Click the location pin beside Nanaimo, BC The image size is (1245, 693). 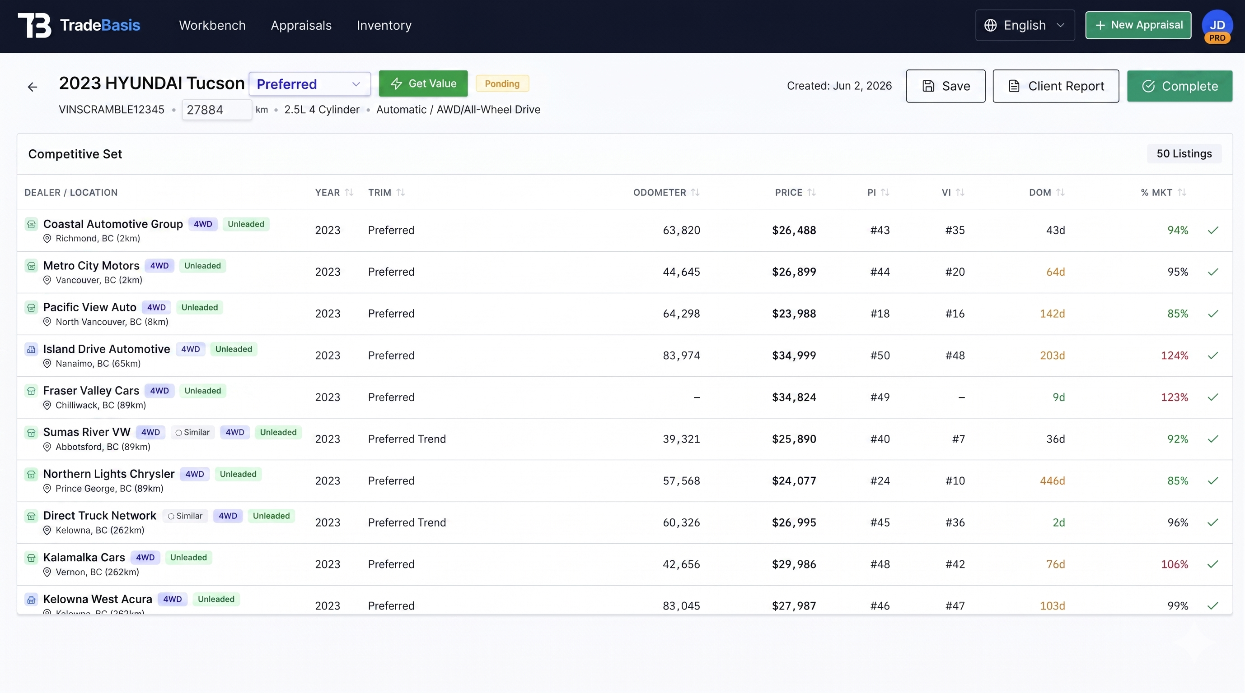47,363
